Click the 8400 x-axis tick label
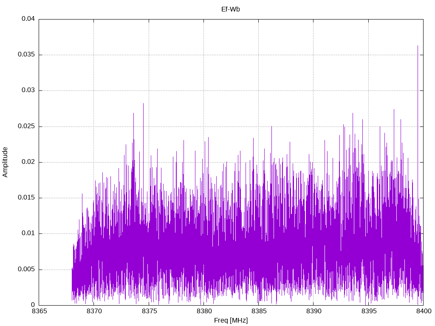This screenshot has width=435, height=326. point(423,312)
